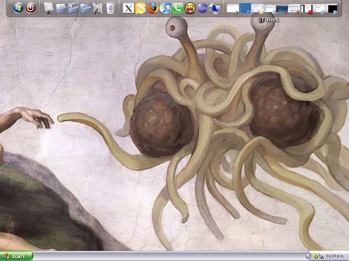The height and width of the screenshot is (261, 349).
Task: Launch iTunes from the dock
Action: pyautogui.click(x=165, y=8)
